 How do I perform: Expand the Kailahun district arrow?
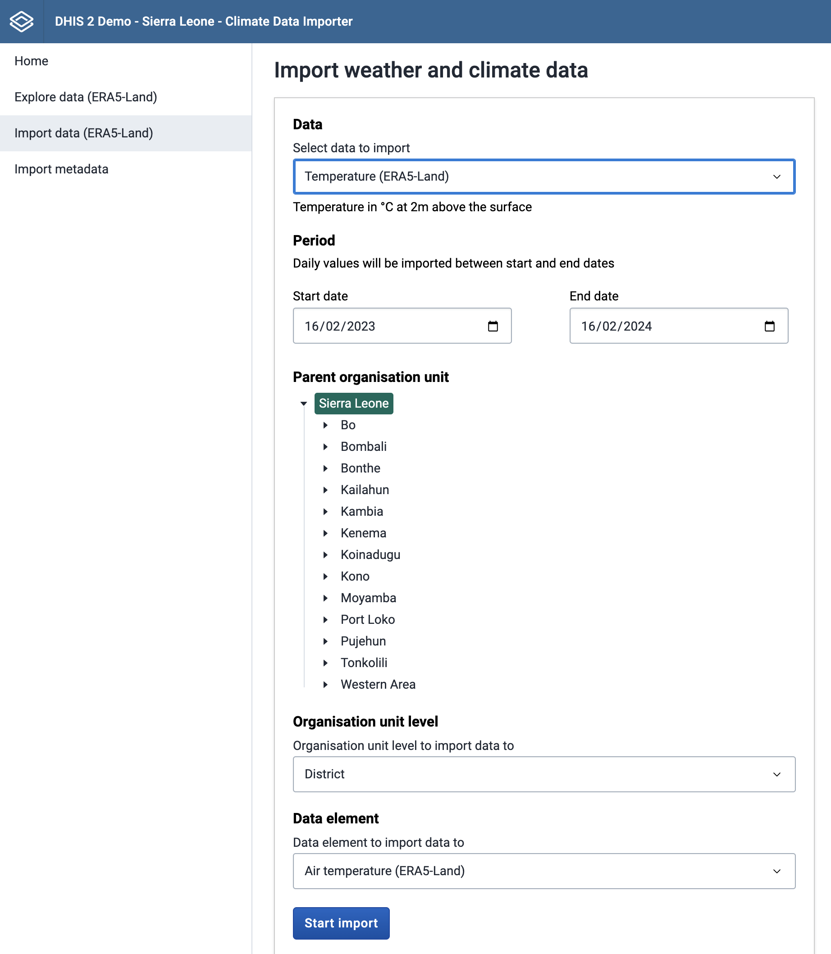coord(325,490)
